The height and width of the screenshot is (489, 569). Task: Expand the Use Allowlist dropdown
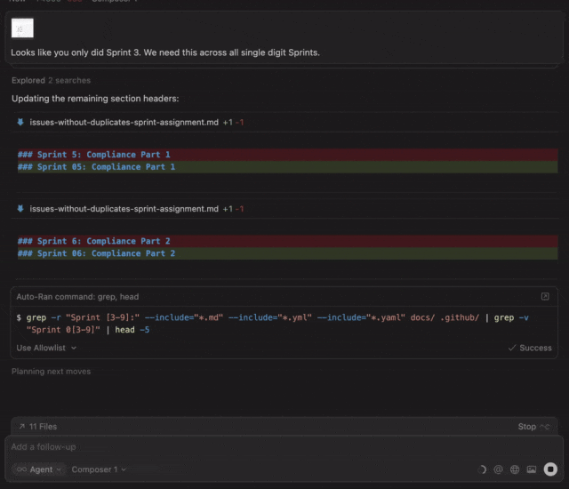[x=47, y=348]
